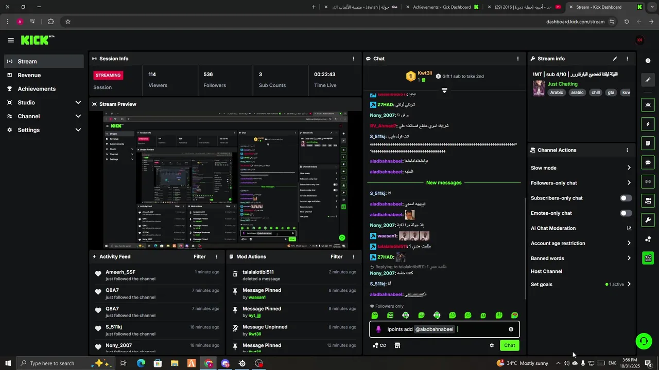
Task: Click Filter in Mod Actions
Action: 337,256
